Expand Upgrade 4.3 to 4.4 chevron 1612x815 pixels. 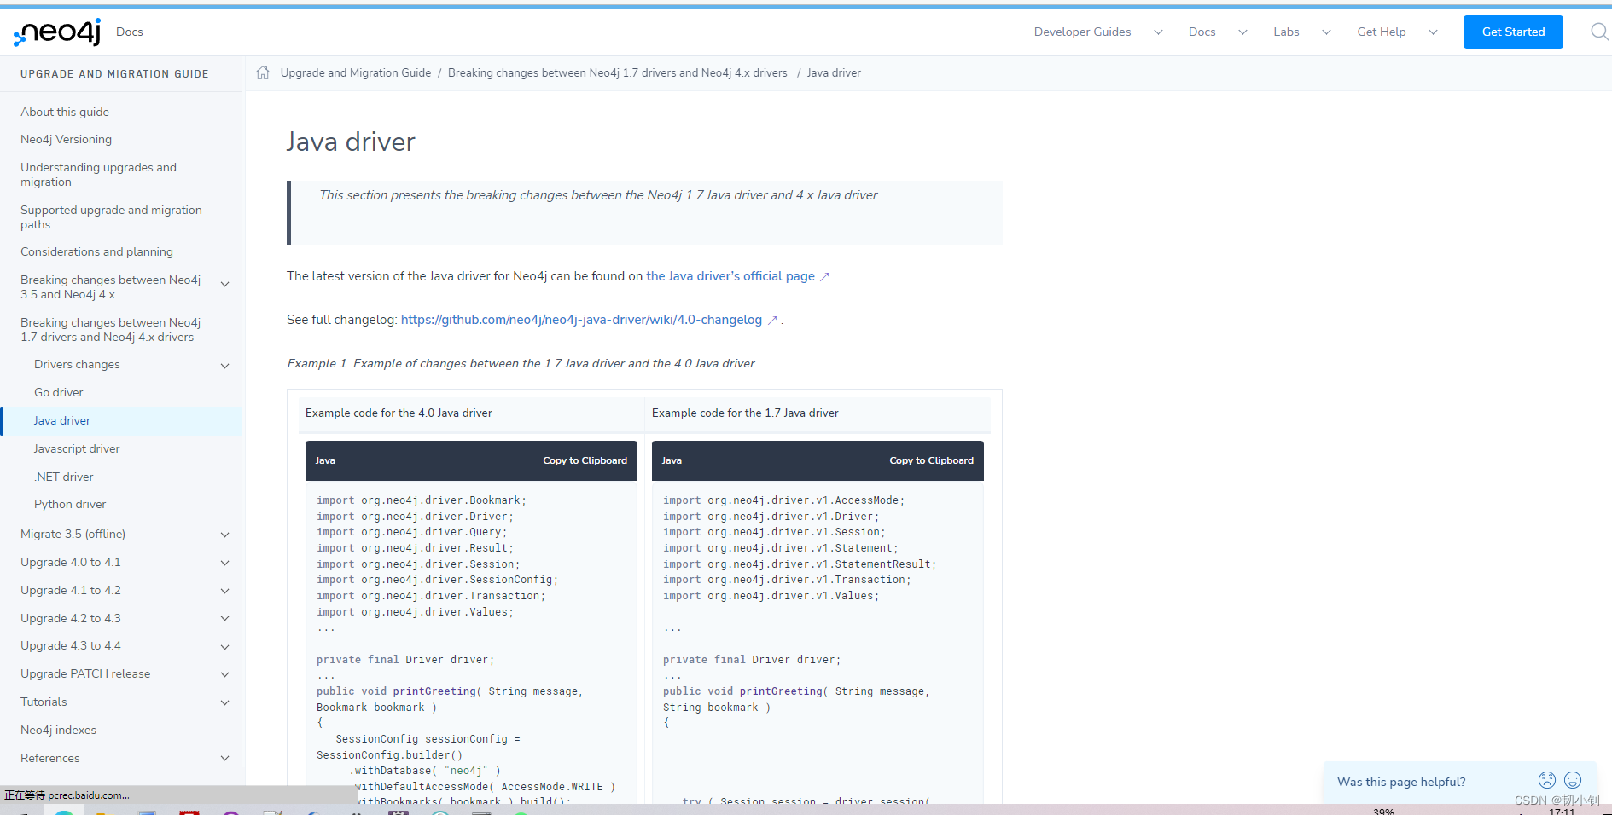[x=225, y=647]
